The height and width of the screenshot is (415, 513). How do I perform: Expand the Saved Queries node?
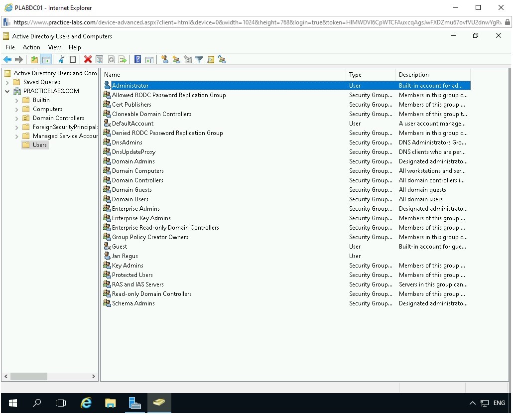(x=7, y=83)
